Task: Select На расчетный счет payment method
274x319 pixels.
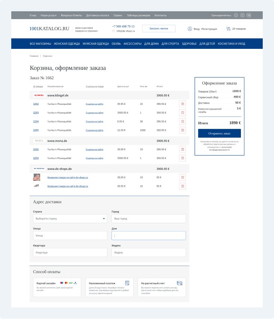Action: point(162,287)
